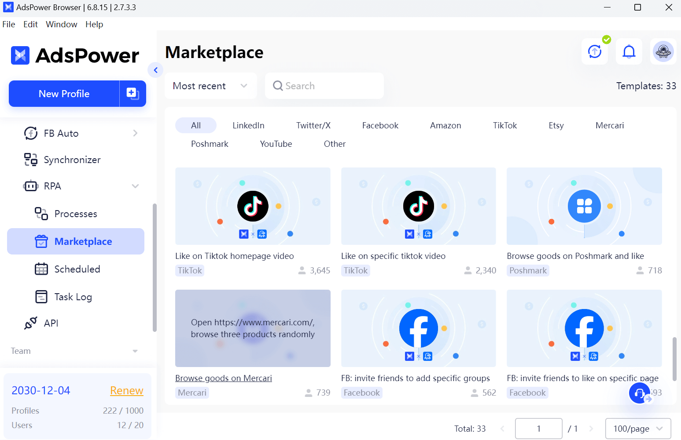
Task: Select the All category filter
Action: [196, 125]
